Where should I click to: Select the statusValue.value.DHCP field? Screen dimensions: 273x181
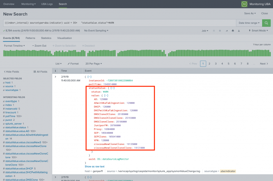pyautogui.click(x=19, y=169)
